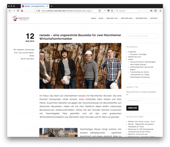This screenshot has height=147, width=170.
Task: Click the ANMELDEN button
Action: (x=132, y=108)
